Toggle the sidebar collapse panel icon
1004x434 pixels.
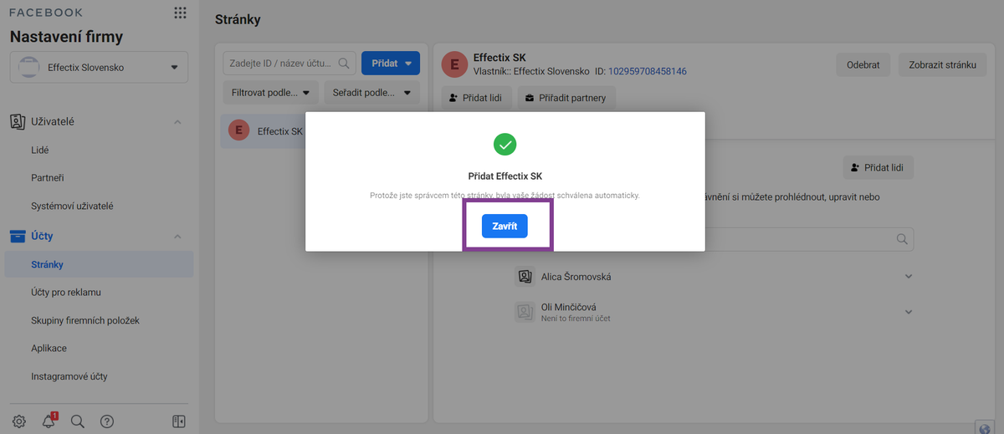[178, 421]
